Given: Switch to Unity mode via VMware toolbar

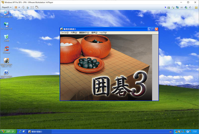Looking at the screenshot, I should (37, 7).
